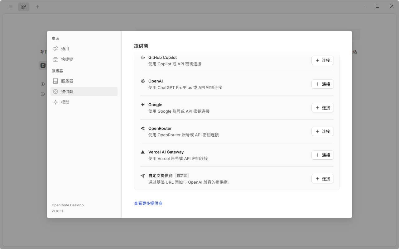The image size is (399, 249).
Task: Click the OpenAI logo icon
Action: point(143,81)
